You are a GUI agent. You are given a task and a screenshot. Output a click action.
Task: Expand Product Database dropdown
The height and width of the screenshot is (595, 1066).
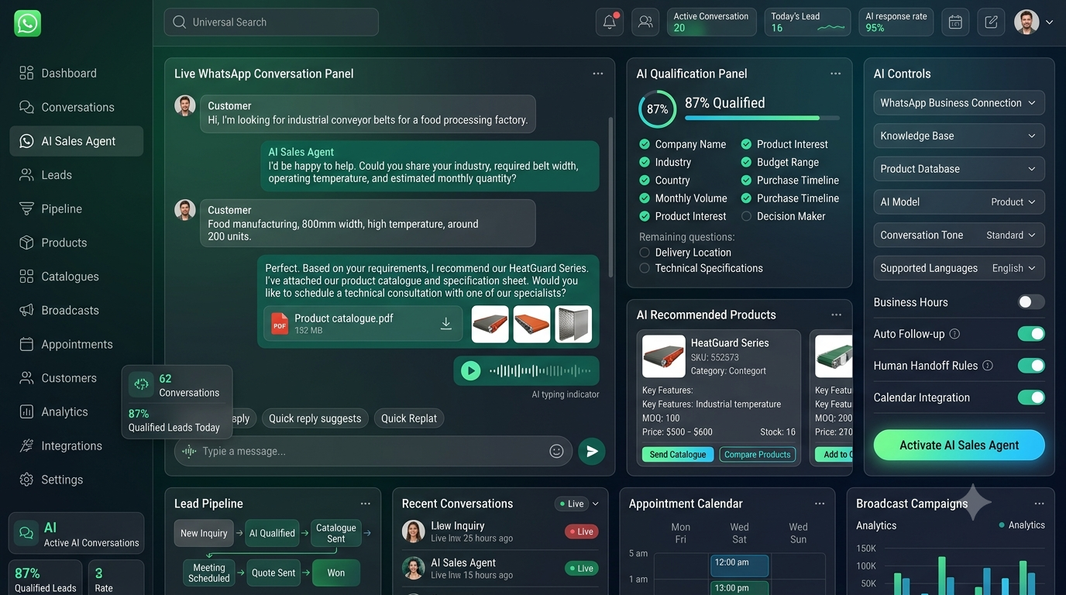[x=959, y=169]
